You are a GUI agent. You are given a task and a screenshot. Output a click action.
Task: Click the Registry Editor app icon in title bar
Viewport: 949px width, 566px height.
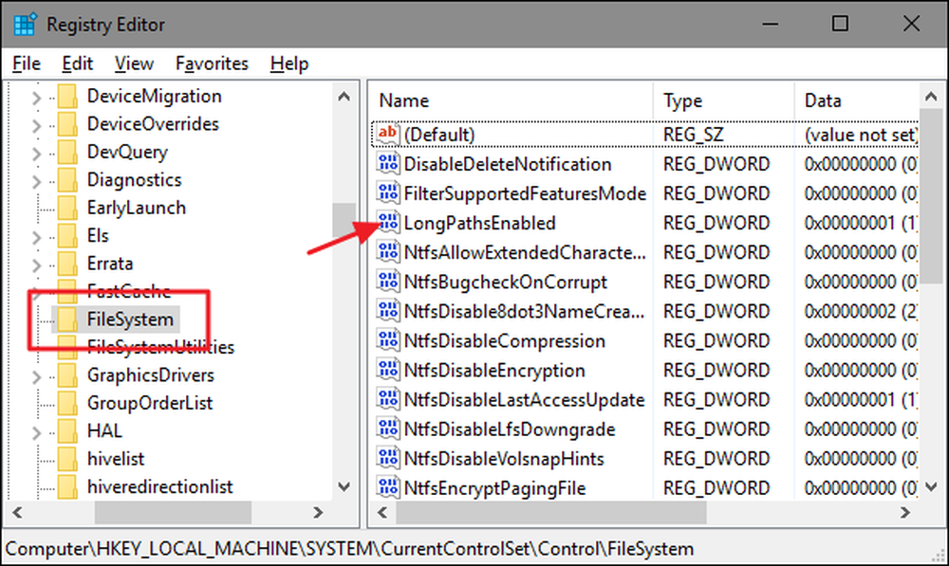coord(25,25)
